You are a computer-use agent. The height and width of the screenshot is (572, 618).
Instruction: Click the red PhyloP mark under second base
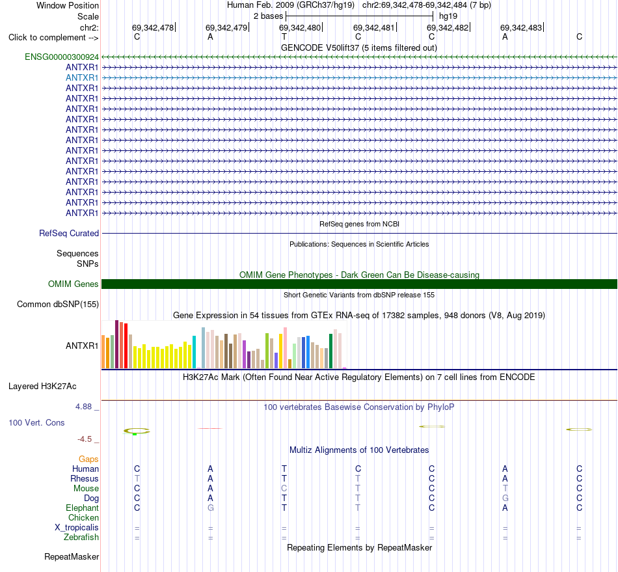[x=210, y=428]
